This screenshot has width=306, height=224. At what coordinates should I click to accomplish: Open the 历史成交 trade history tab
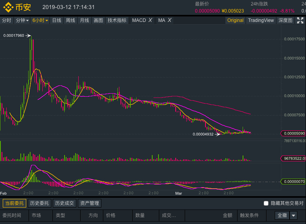click(x=65, y=203)
